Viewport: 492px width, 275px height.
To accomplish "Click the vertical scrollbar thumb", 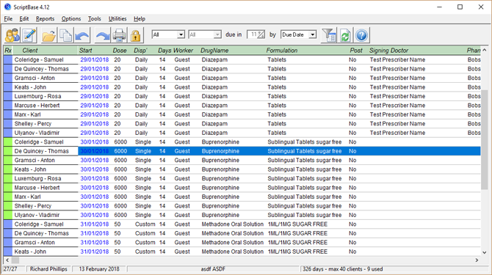I will 484,139.
